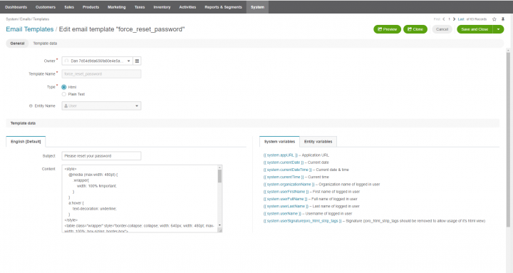Insert the system.userSignature variable
This screenshot has width=513, height=273.
[303, 221]
